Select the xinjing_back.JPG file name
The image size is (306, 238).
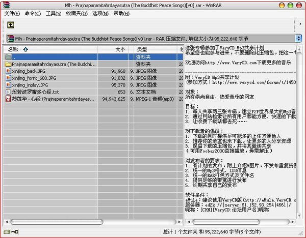click(29, 71)
